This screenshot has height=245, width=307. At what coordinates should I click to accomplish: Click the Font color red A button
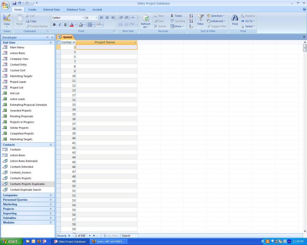click(x=72, y=25)
